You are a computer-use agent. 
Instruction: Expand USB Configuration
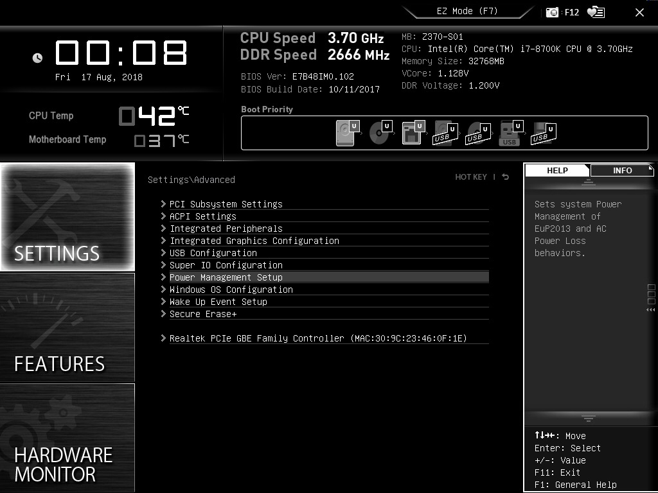(212, 252)
